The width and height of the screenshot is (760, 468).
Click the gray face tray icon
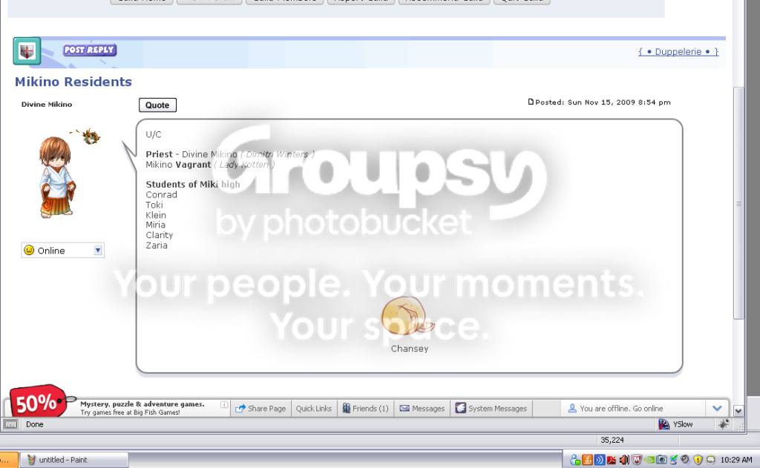(710, 460)
